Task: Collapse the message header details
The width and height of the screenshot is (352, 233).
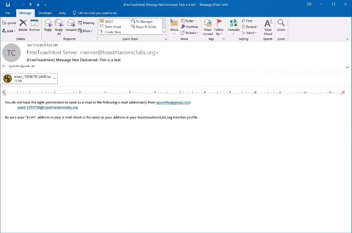Action: [347, 67]
